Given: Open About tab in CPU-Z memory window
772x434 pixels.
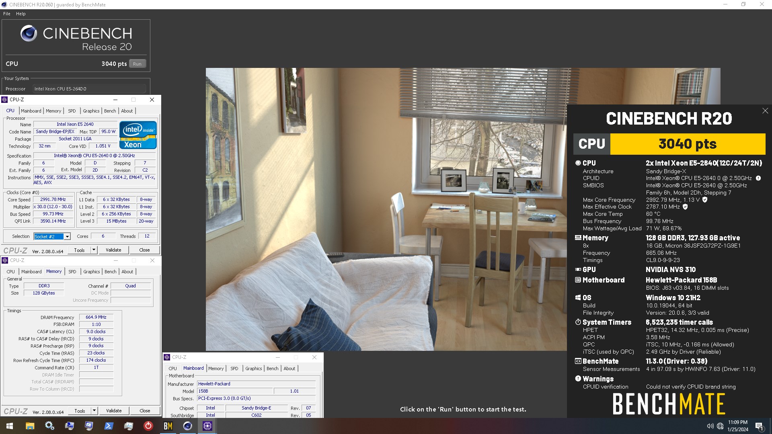Looking at the screenshot, I should (127, 272).
